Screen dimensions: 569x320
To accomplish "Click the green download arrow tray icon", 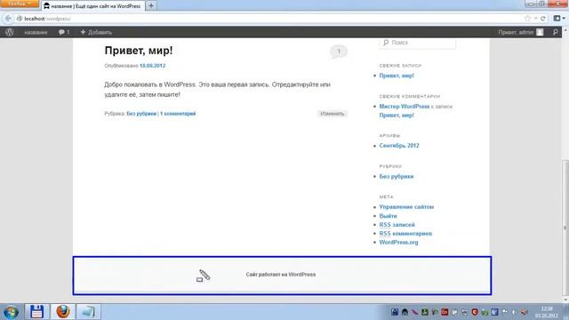I will click(x=425, y=312).
